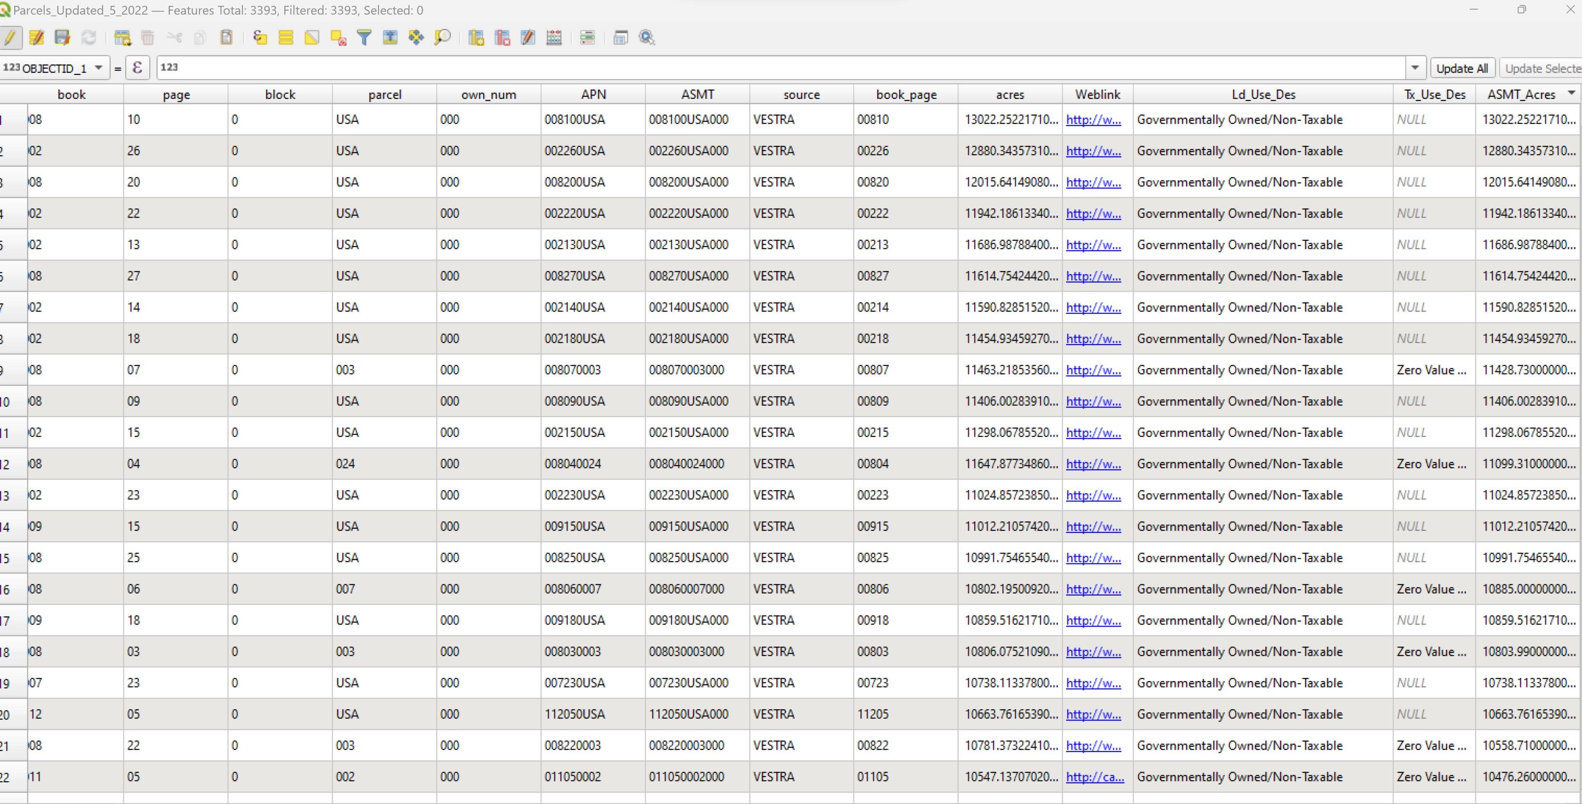Dock the attribute table window
Viewport: 1582px width, 804px height.
[x=620, y=38]
